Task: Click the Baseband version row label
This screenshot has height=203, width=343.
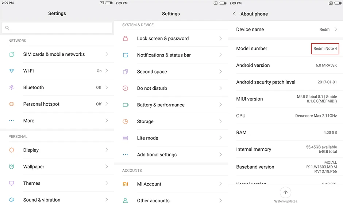Action: point(255,167)
